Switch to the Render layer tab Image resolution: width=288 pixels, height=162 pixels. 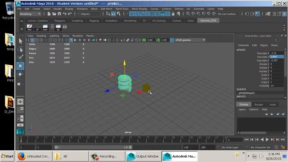(259, 104)
